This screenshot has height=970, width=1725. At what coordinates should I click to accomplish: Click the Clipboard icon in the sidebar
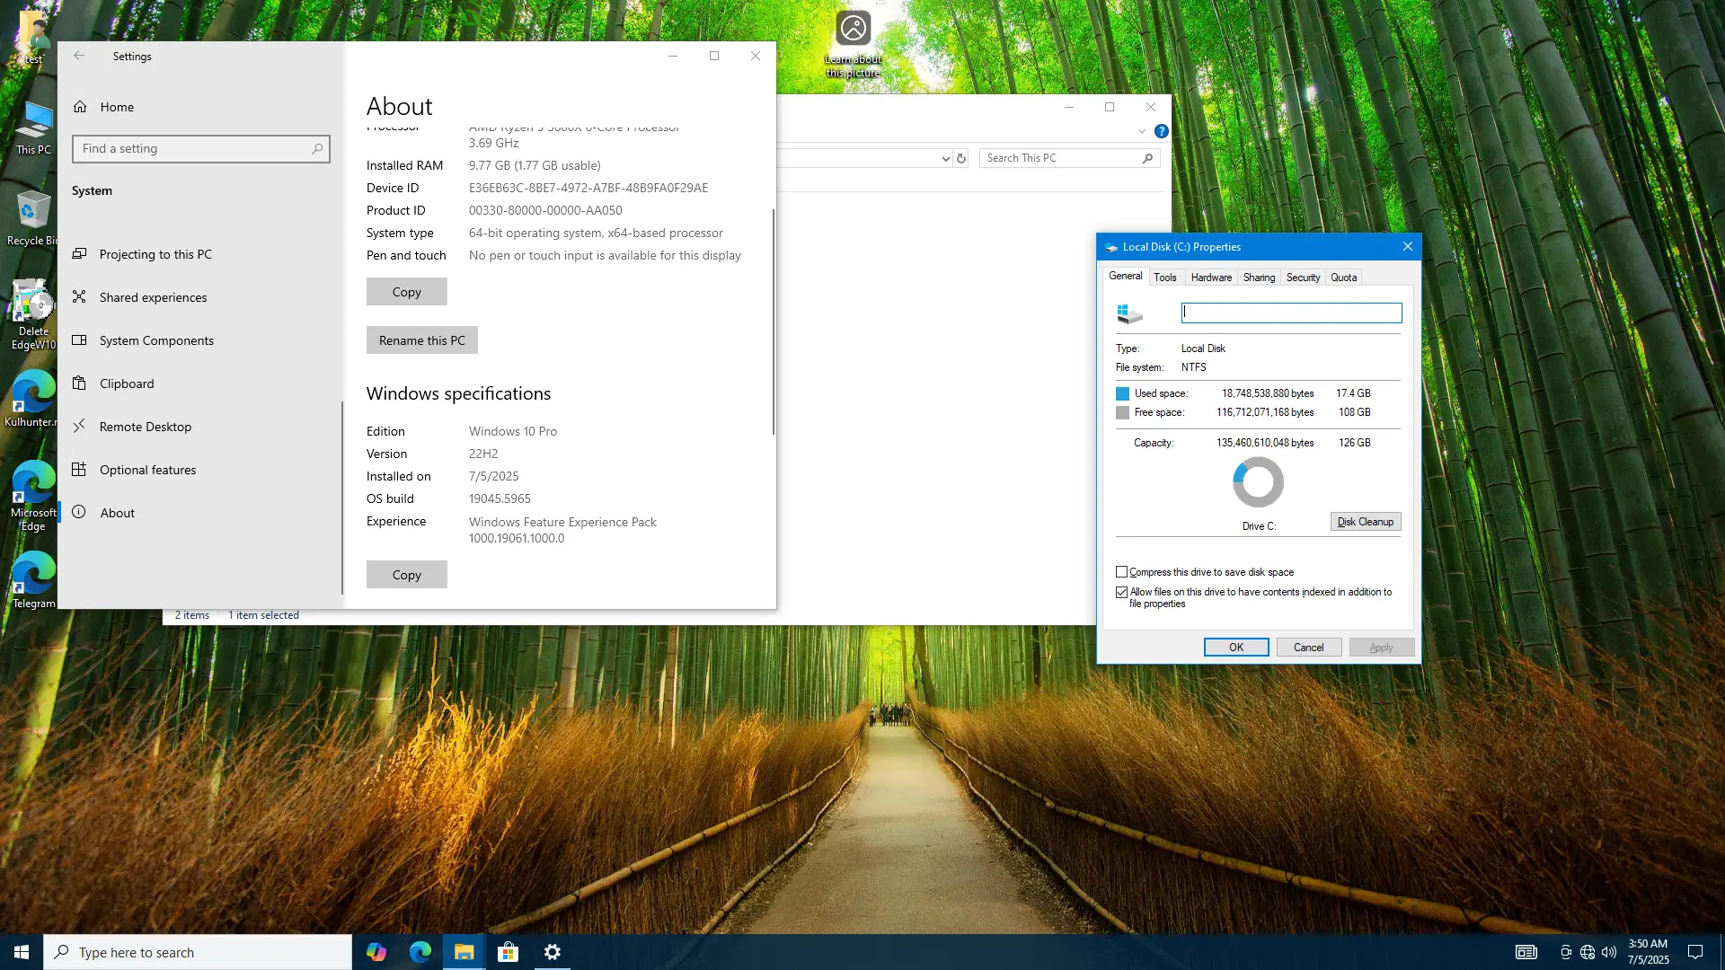tap(80, 384)
